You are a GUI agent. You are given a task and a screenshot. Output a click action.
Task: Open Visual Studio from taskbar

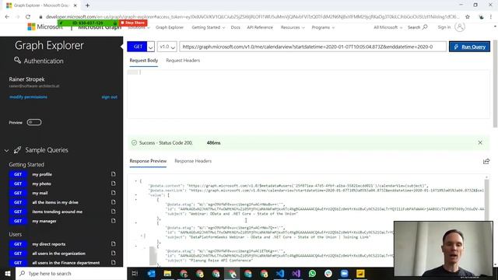tap(296, 273)
